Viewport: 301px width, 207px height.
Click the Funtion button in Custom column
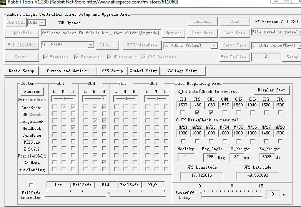(32, 91)
